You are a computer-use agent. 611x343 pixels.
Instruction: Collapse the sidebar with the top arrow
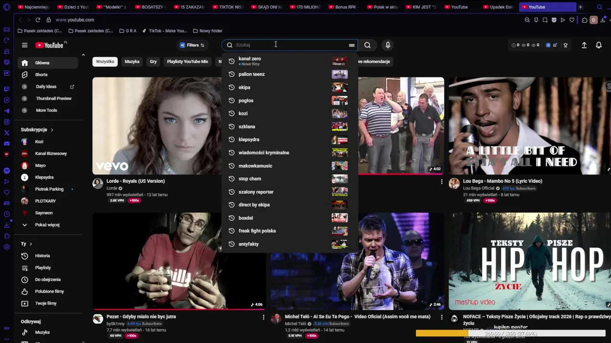(x=83, y=55)
